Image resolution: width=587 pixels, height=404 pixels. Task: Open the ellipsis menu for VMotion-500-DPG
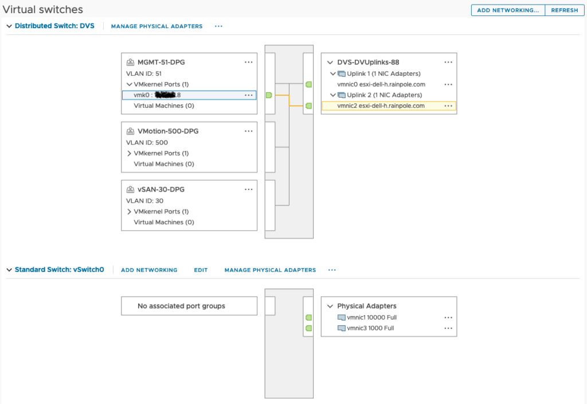tap(248, 131)
